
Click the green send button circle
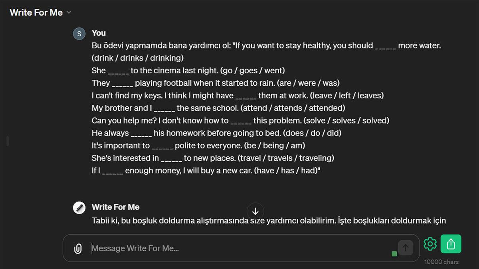(x=405, y=247)
